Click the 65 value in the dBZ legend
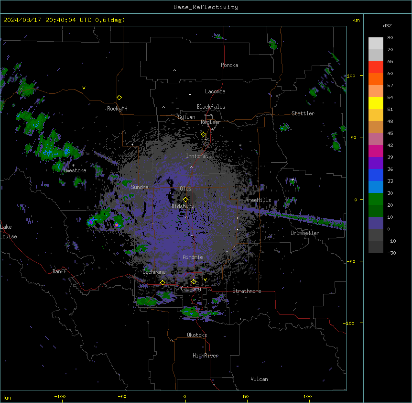This screenshot has height=403, width=412. tap(390, 62)
